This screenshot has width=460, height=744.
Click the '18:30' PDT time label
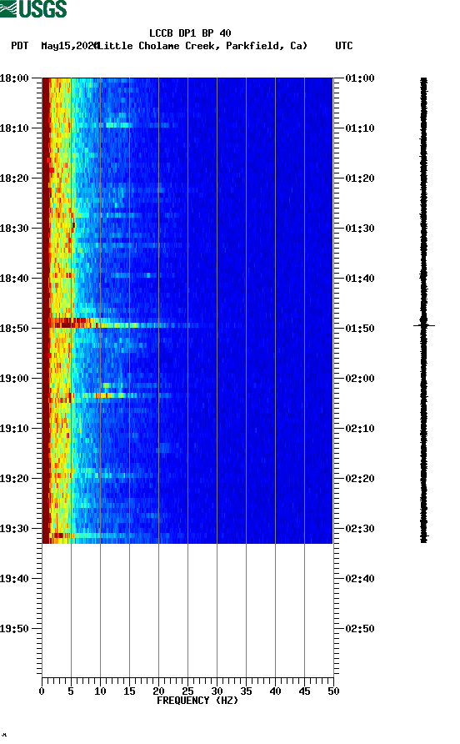(15, 229)
